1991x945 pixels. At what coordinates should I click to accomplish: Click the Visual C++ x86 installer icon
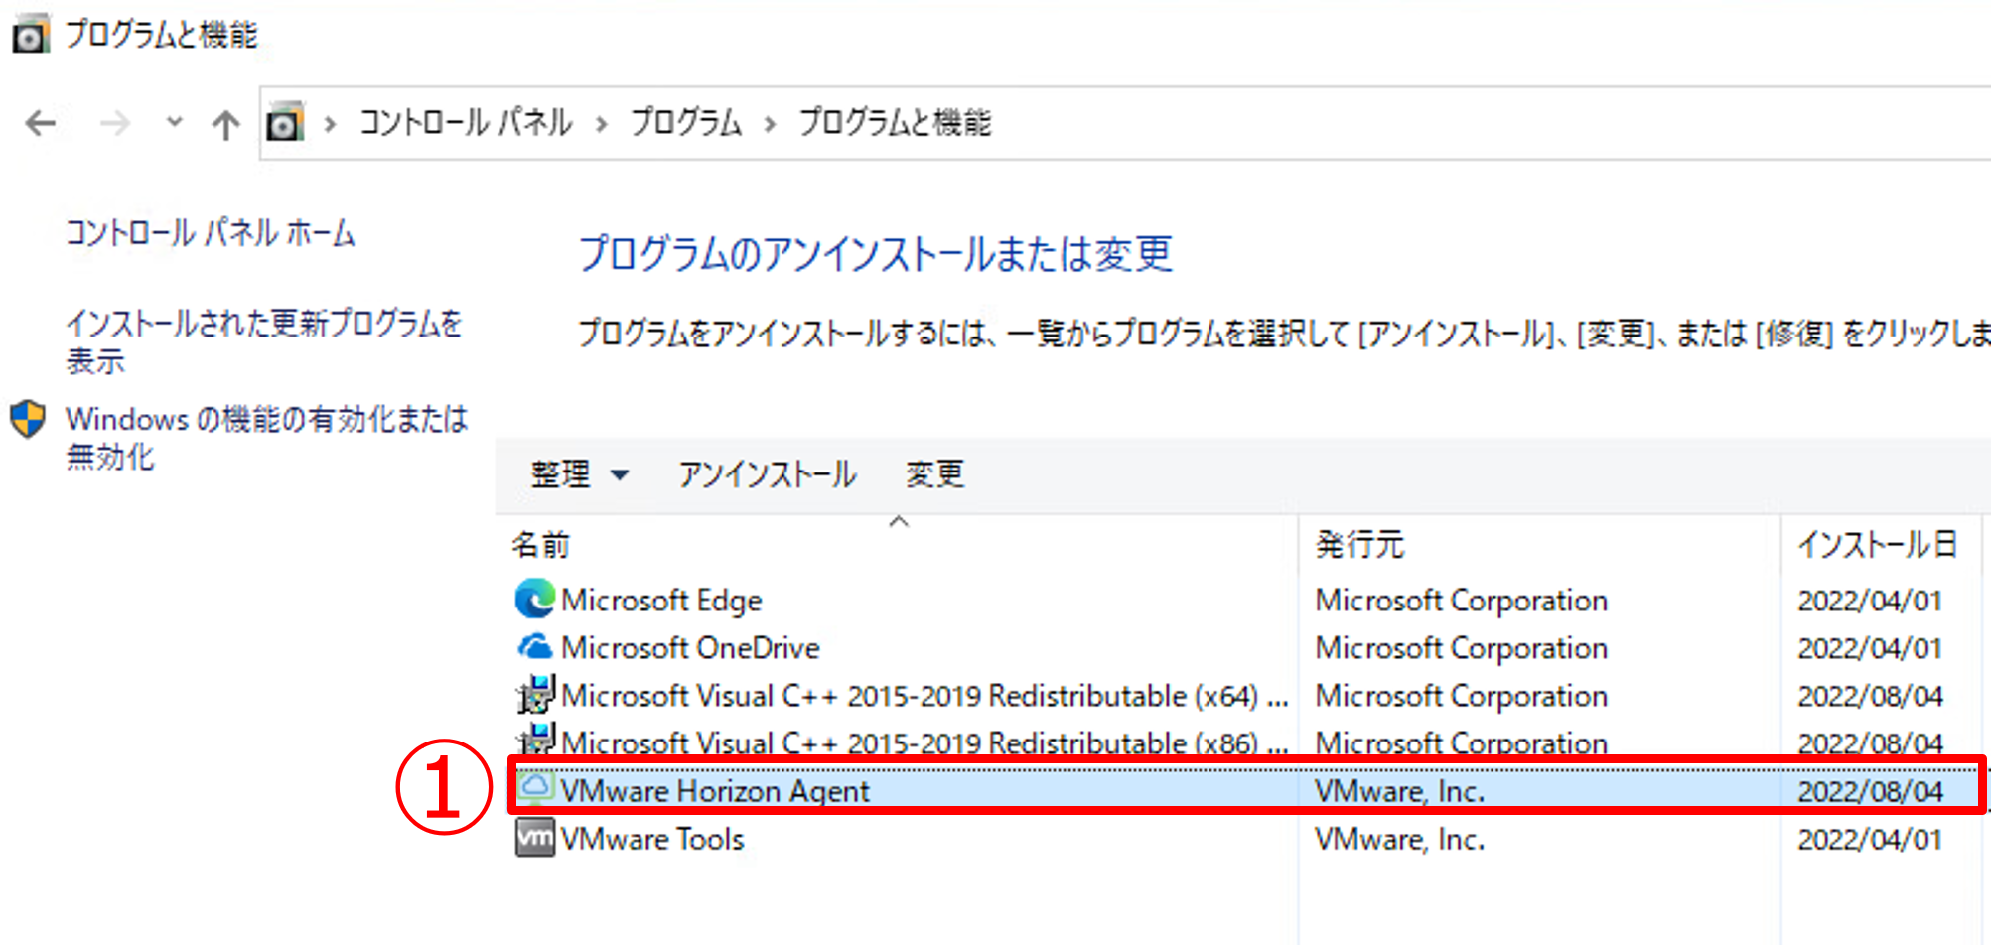coord(534,741)
